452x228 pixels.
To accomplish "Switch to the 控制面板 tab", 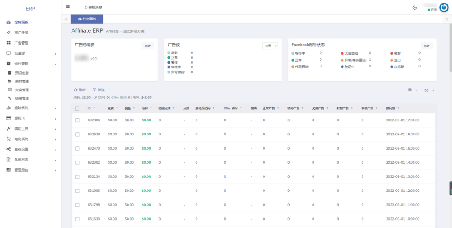I will tap(87, 19).
